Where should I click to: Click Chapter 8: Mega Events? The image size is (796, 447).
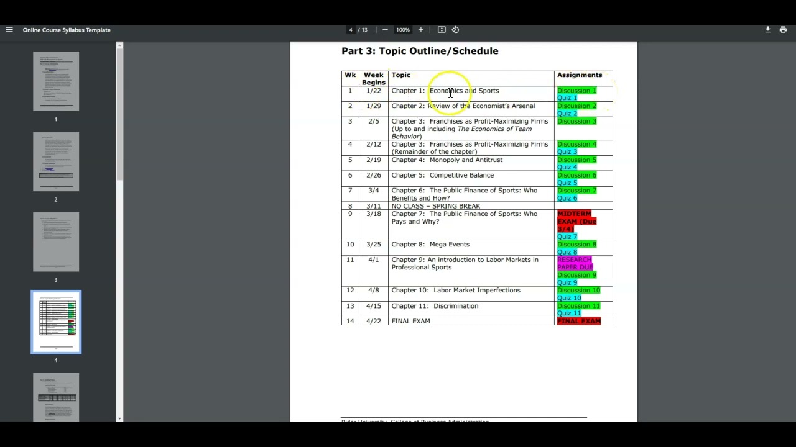430,245
